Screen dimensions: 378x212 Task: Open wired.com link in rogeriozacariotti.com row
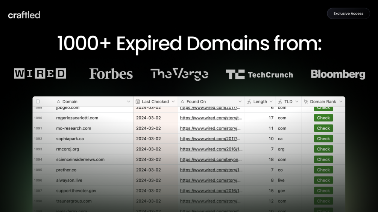coord(211,118)
